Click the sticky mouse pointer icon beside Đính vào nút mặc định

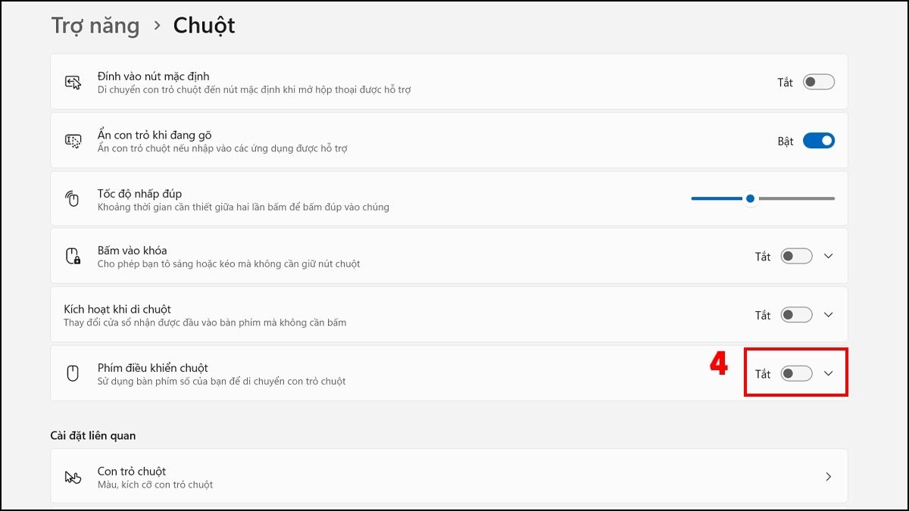click(72, 82)
